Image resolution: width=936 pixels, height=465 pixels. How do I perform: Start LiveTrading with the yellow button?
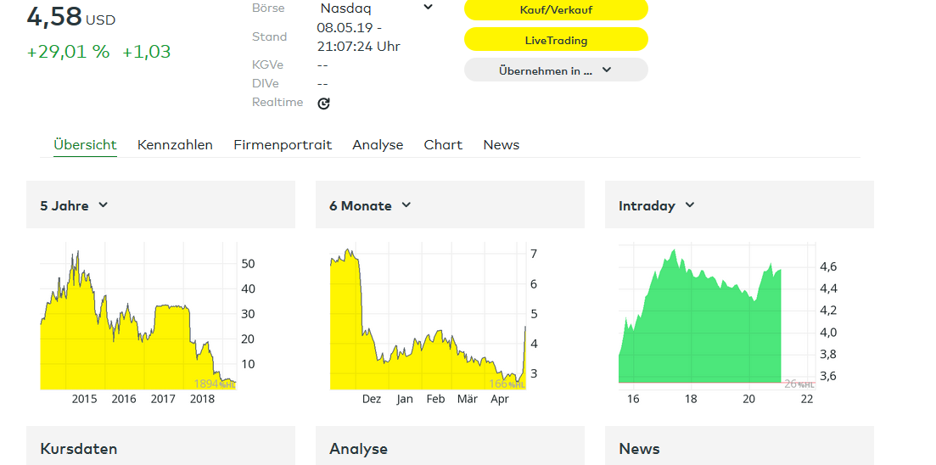[556, 40]
